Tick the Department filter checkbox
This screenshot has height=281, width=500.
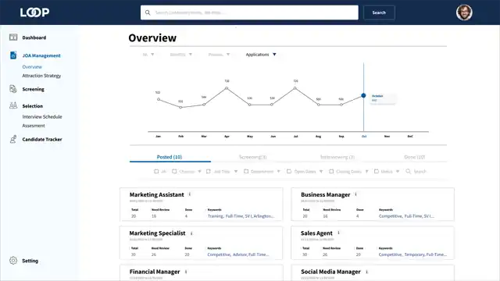click(x=246, y=172)
